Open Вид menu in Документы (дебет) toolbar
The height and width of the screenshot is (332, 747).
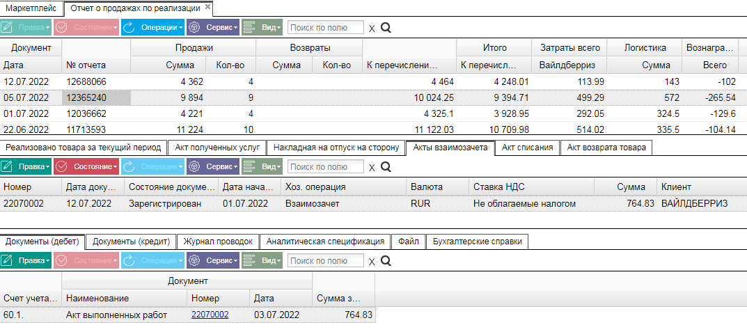[262, 260]
